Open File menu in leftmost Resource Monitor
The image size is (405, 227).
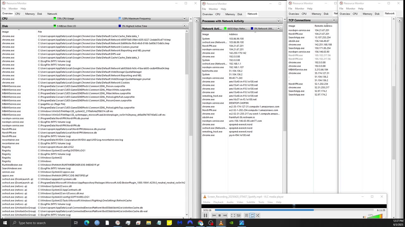pyautogui.click(x=4, y=9)
